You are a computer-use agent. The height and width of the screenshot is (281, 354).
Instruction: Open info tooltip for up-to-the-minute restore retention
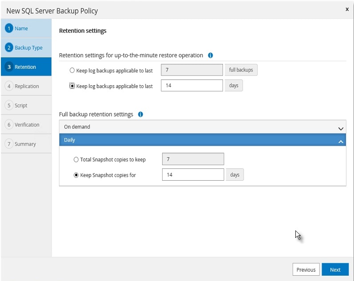click(x=210, y=55)
